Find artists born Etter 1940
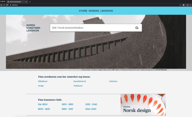Viewport: 192px width, 117px height. coord(91,109)
